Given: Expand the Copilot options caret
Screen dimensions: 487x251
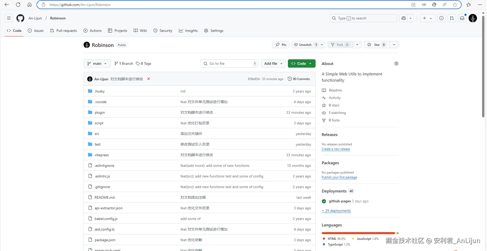Looking at the screenshot, I should click(x=411, y=18).
